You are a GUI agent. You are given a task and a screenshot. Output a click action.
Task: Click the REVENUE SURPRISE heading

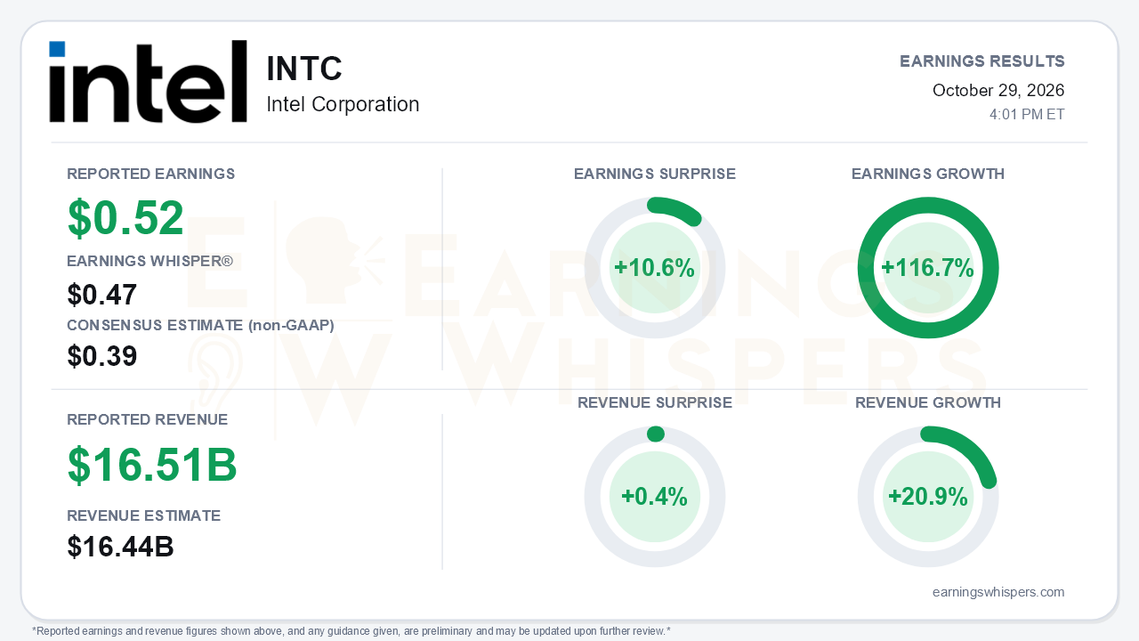(655, 402)
